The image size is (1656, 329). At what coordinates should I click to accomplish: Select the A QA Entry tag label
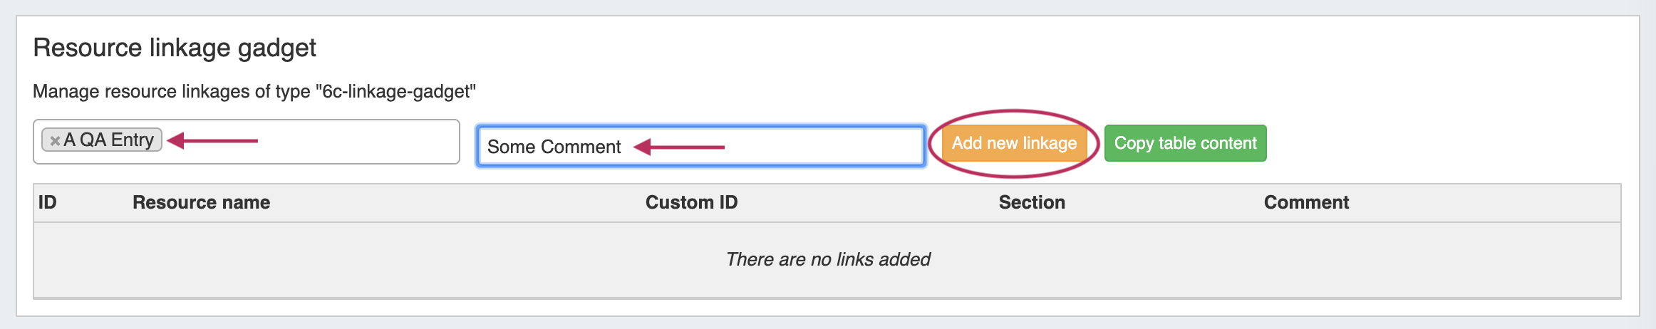[x=109, y=140]
